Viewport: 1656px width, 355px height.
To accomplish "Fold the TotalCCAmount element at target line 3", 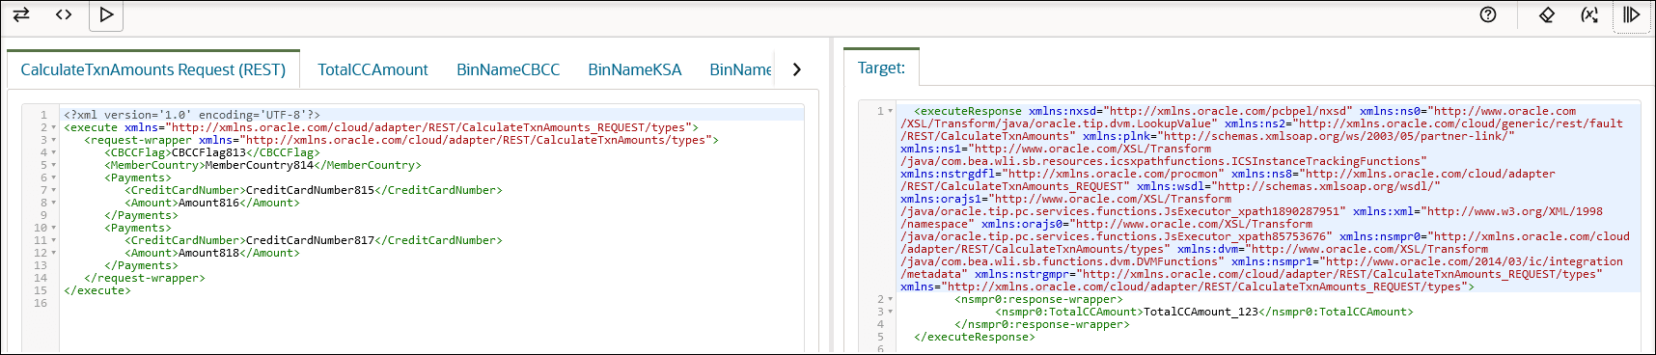I will [890, 313].
